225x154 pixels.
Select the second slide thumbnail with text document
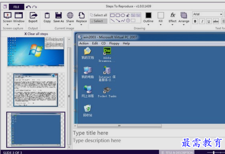pos(36,90)
